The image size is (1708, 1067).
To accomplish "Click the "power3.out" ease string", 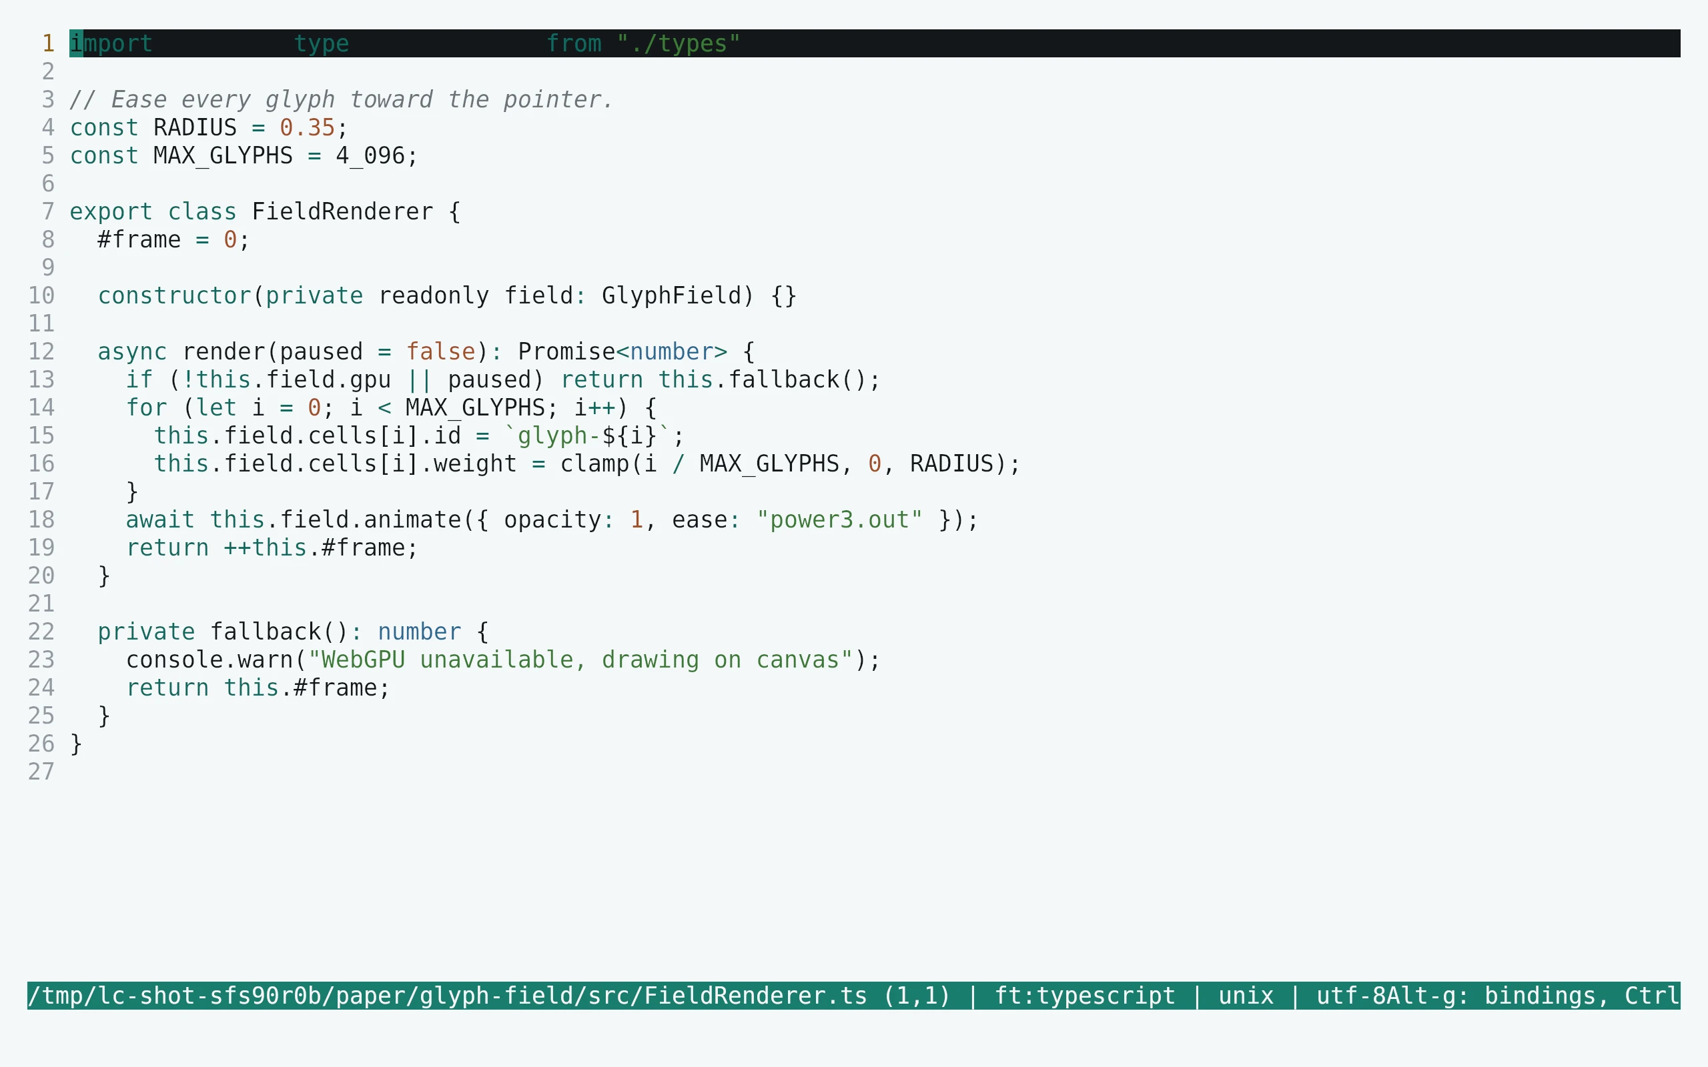I will 839,520.
